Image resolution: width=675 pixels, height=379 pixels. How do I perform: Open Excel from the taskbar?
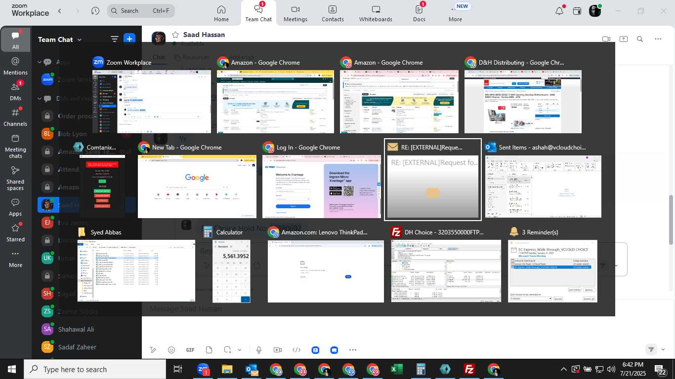(396, 369)
